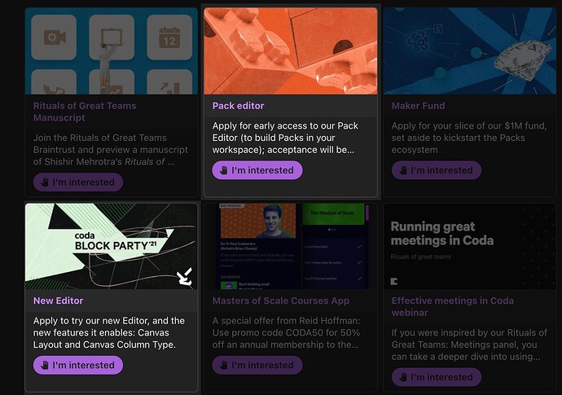Screen dimensions: 562x395
Task: Click the Coda logo icon on meetings thumbnail
Action: tap(394, 281)
